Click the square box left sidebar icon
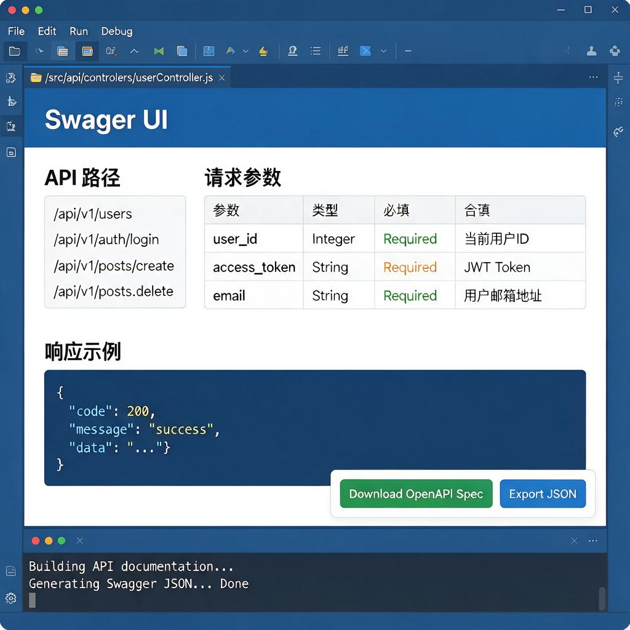The image size is (630, 630). 11,153
